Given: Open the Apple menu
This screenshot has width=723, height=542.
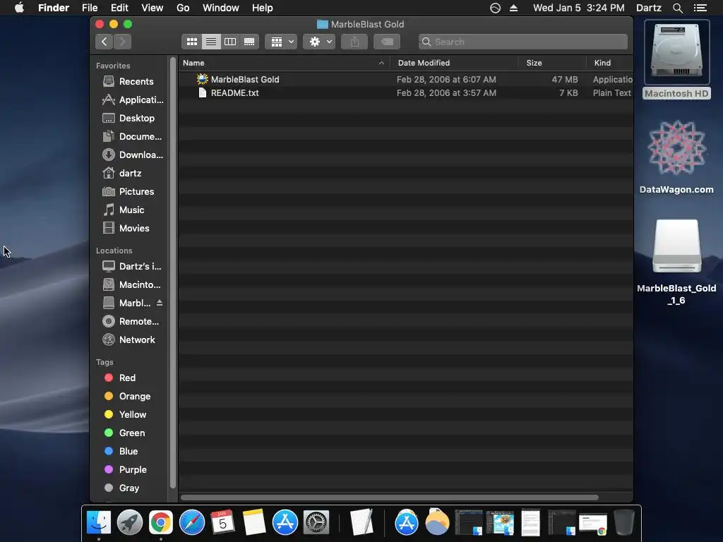Looking at the screenshot, I should coord(19,8).
